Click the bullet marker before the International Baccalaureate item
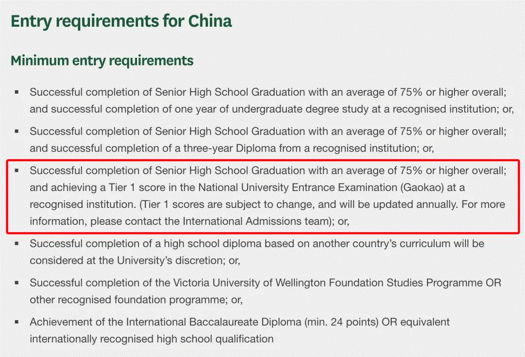The width and height of the screenshot is (525, 357). [x=17, y=322]
